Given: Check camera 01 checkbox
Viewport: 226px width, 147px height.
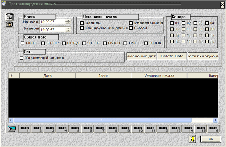Looking at the screenshot, I should pos(172,23).
